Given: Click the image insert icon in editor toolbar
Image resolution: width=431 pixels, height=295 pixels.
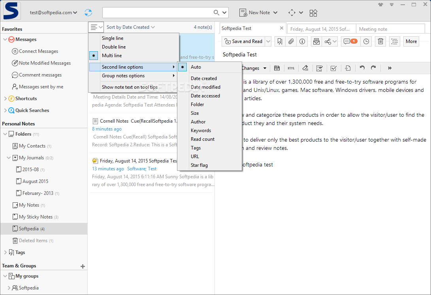Looking at the screenshot, I should point(319,68).
